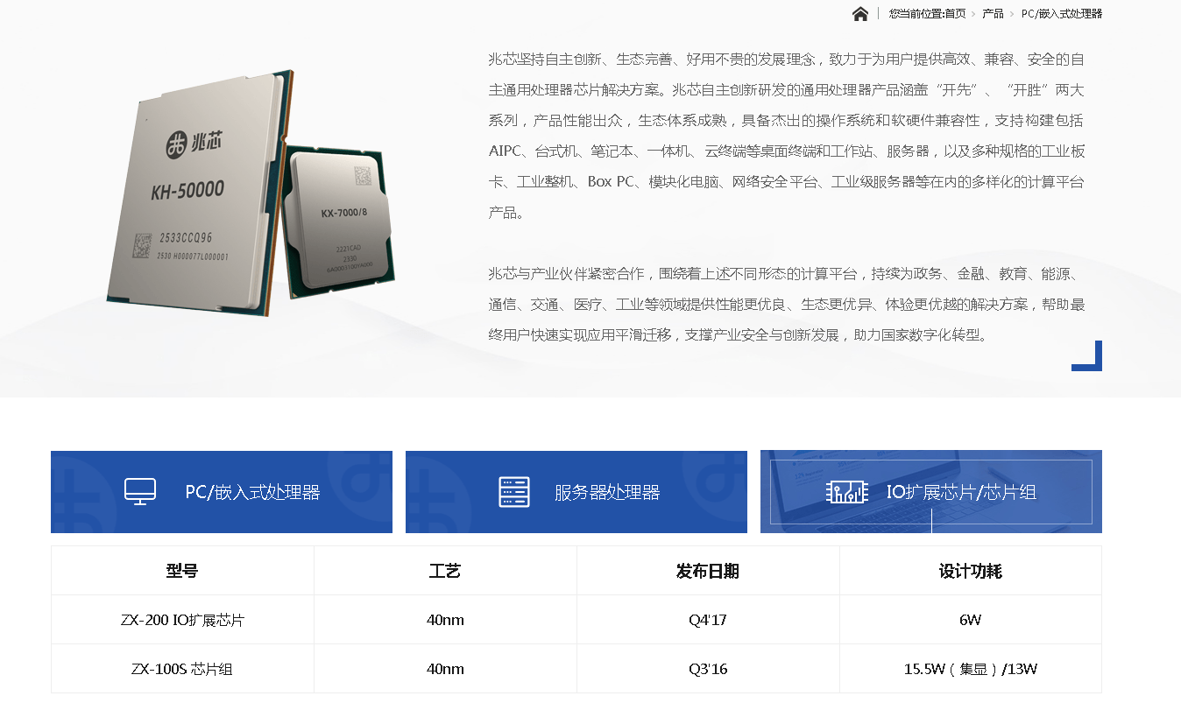This screenshot has width=1181, height=710.
Task: Click the 型号 column header
Action: (182, 571)
